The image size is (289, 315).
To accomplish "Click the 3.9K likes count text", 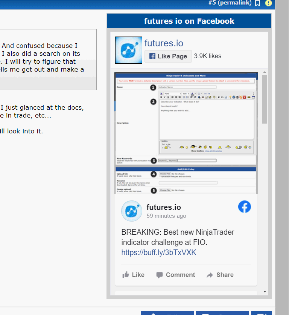I will point(207,56).
